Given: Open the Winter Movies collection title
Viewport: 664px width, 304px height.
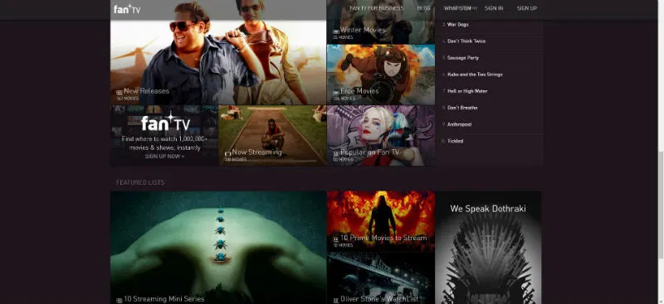Looking at the screenshot, I should (x=363, y=30).
